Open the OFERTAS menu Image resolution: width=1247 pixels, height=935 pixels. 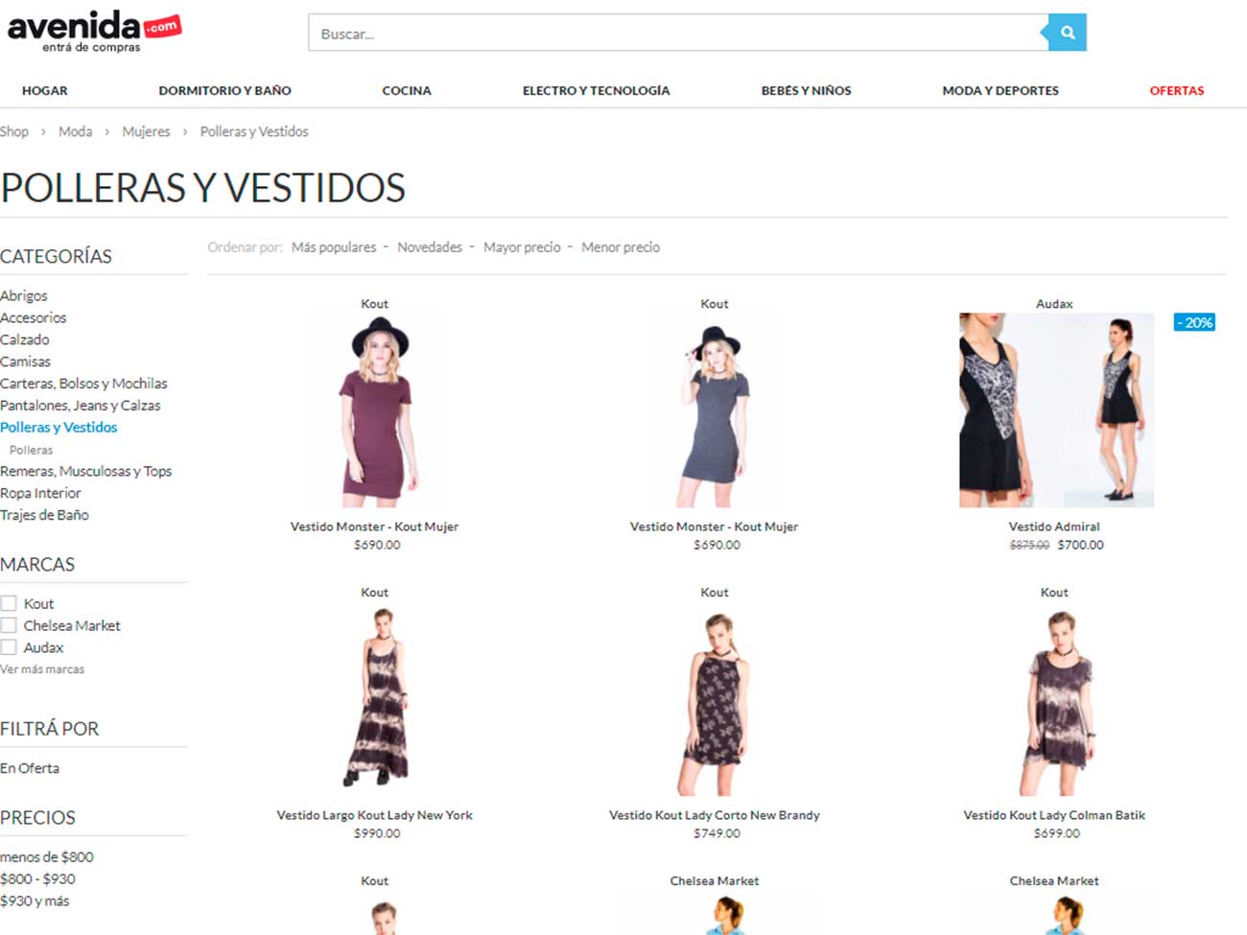1177,90
